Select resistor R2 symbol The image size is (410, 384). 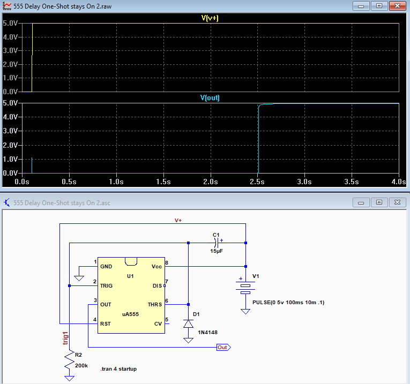click(x=69, y=360)
